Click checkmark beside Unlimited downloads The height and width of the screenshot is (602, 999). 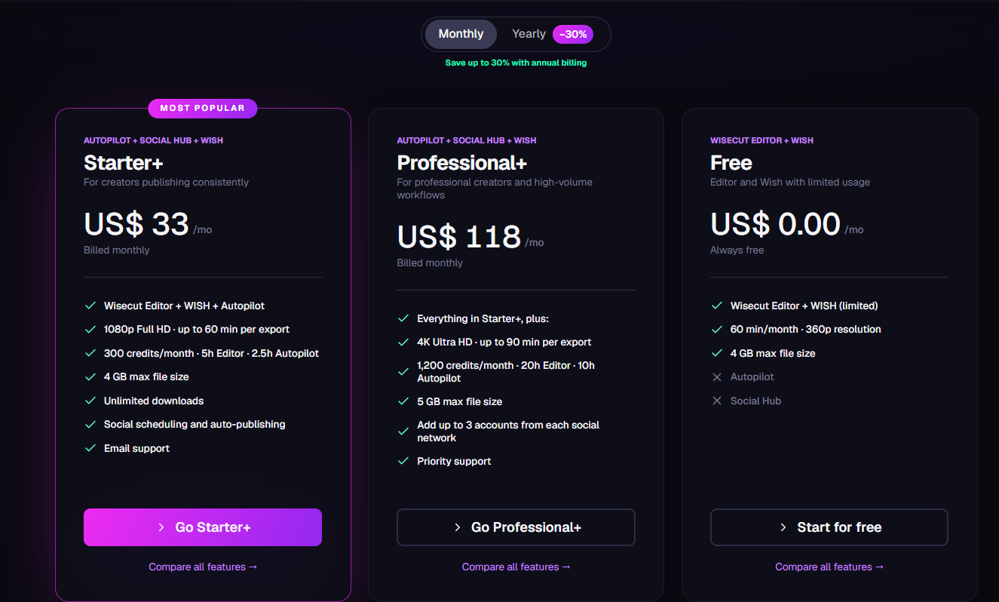pos(90,401)
